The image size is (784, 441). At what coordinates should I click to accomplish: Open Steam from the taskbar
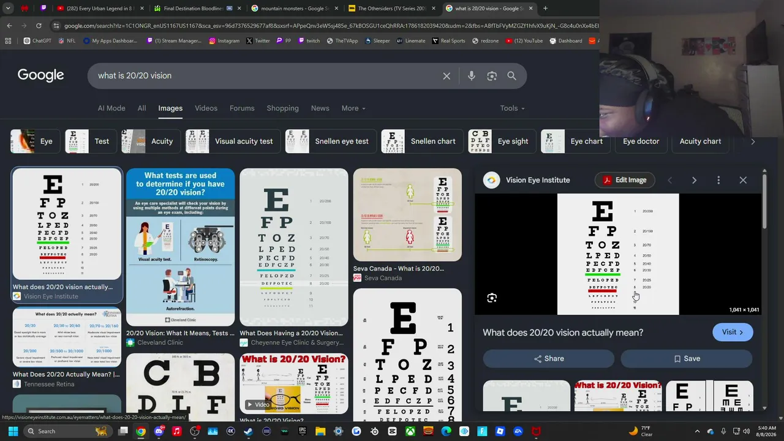[x=248, y=431]
